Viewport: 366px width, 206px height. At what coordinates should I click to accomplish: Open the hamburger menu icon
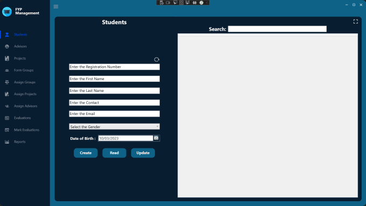(x=56, y=6)
